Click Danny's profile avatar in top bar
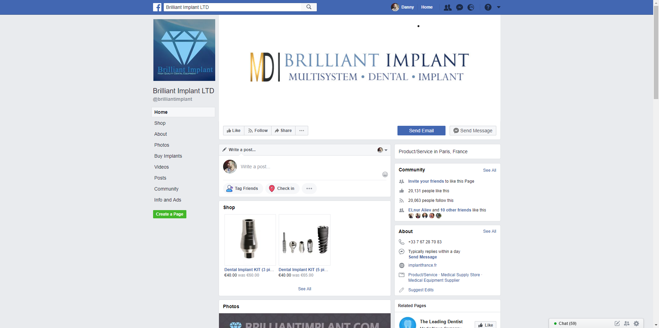This screenshot has height=328, width=659. coord(395,7)
